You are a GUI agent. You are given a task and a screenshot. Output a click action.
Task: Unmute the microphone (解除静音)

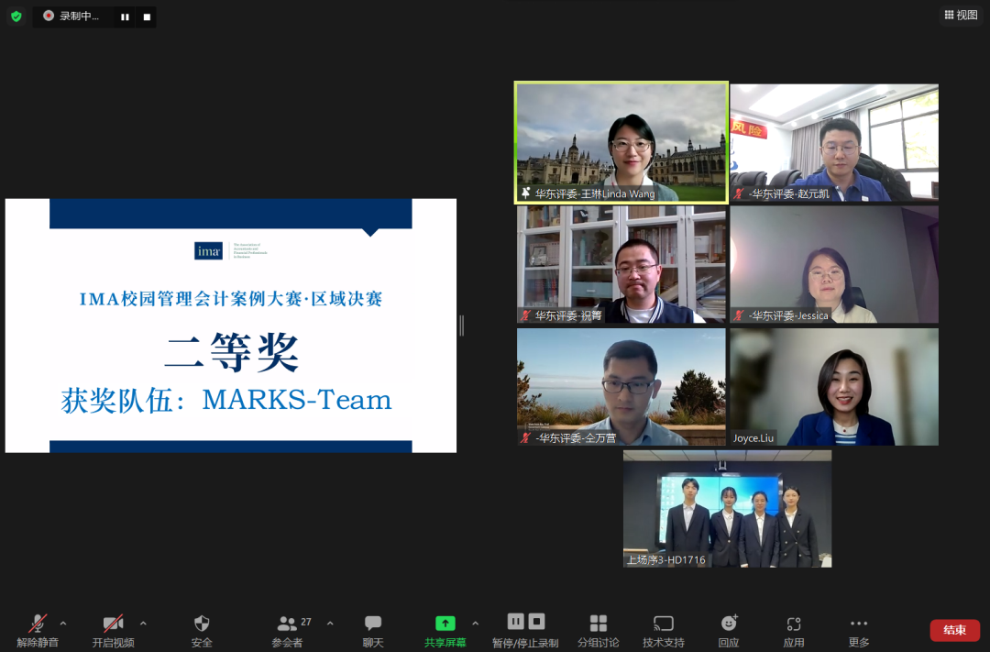pyautogui.click(x=38, y=624)
